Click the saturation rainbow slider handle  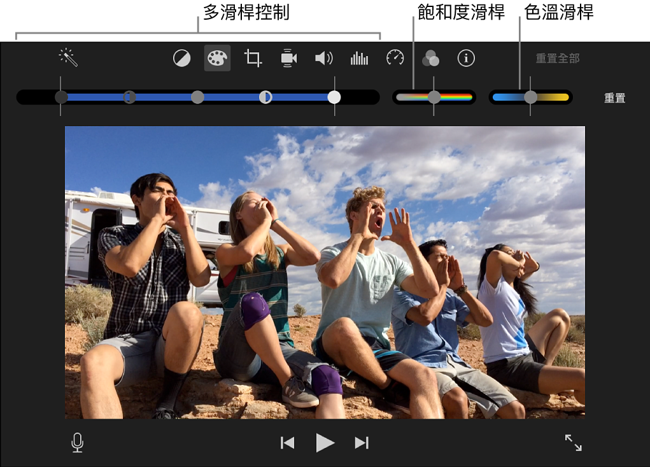point(434,97)
